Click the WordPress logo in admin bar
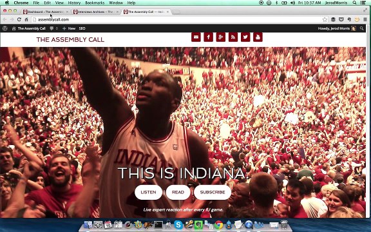This screenshot has height=232, width=371. (x=5, y=28)
